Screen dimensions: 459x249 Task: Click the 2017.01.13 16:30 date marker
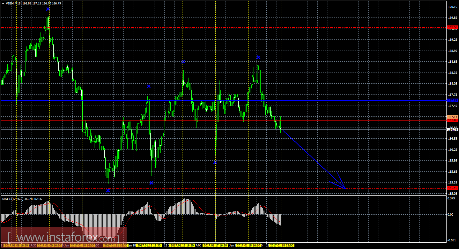pyautogui.click(x=182, y=246)
